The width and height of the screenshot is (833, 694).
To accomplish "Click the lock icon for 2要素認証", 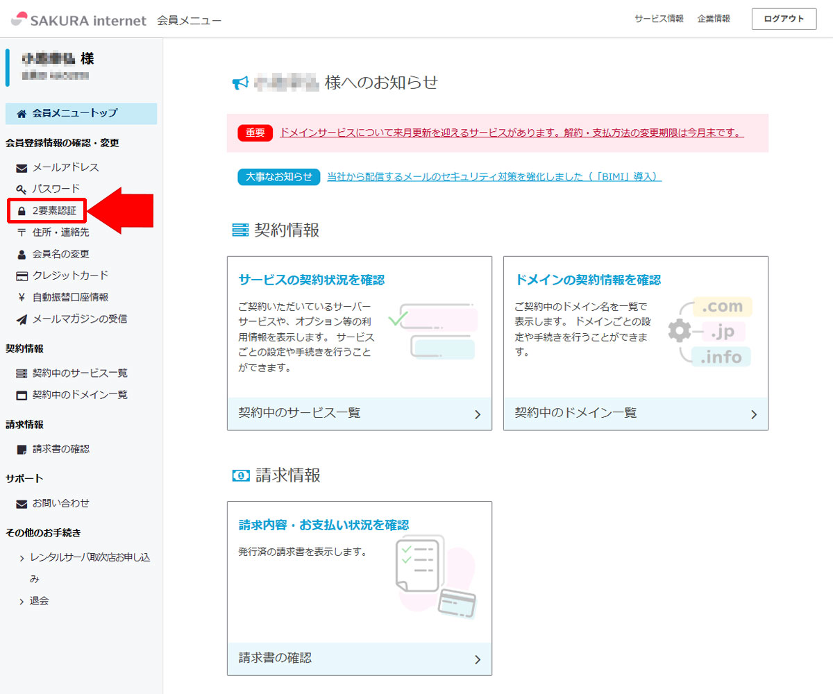I will point(22,211).
